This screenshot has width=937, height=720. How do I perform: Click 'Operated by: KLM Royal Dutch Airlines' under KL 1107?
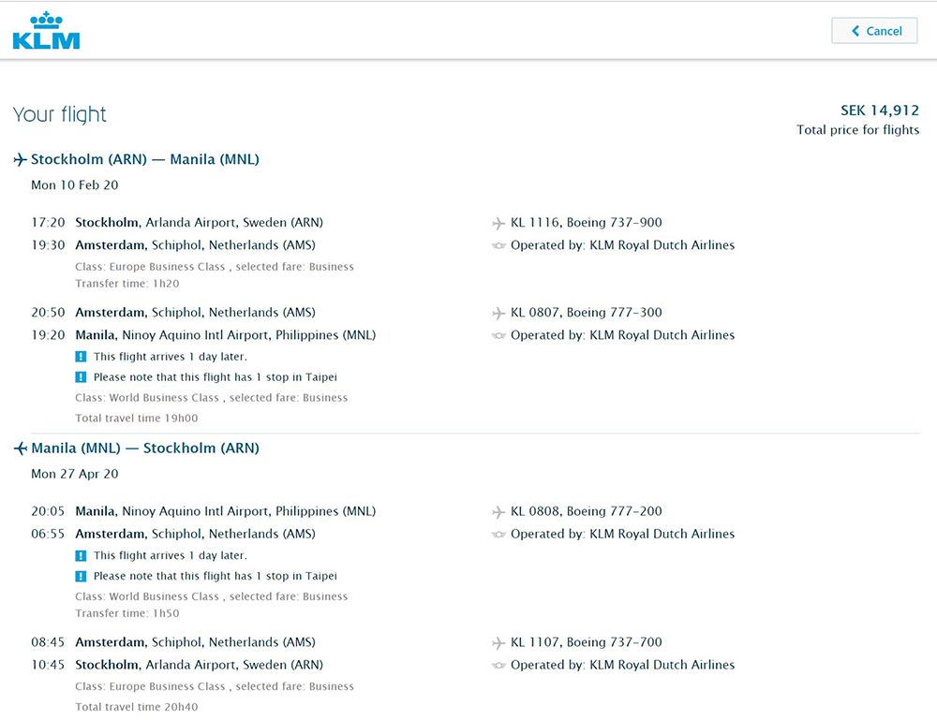(x=623, y=665)
